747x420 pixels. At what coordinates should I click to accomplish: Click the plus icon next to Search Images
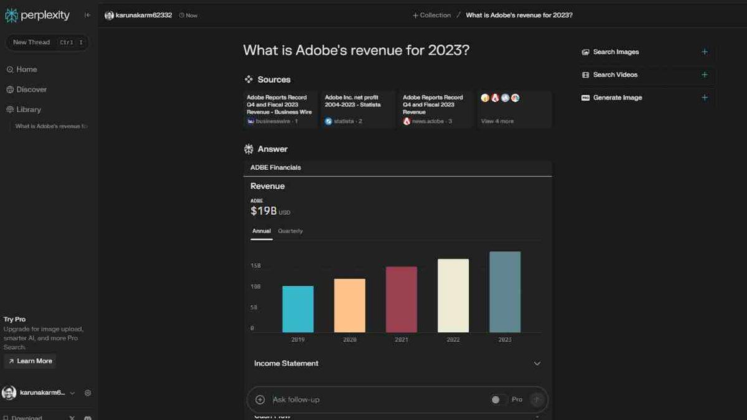click(x=705, y=52)
